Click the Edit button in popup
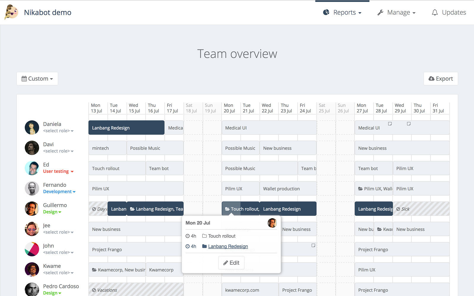The image size is (474, 296). coord(231,263)
